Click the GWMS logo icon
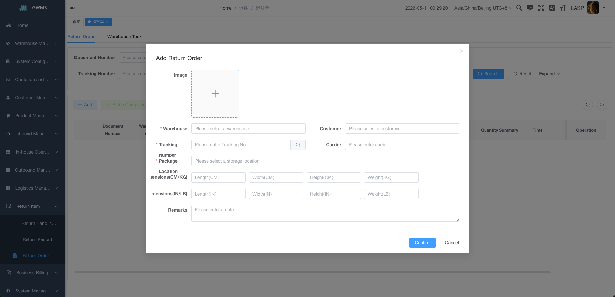This screenshot has height=297, width=615. pos(23,8)
